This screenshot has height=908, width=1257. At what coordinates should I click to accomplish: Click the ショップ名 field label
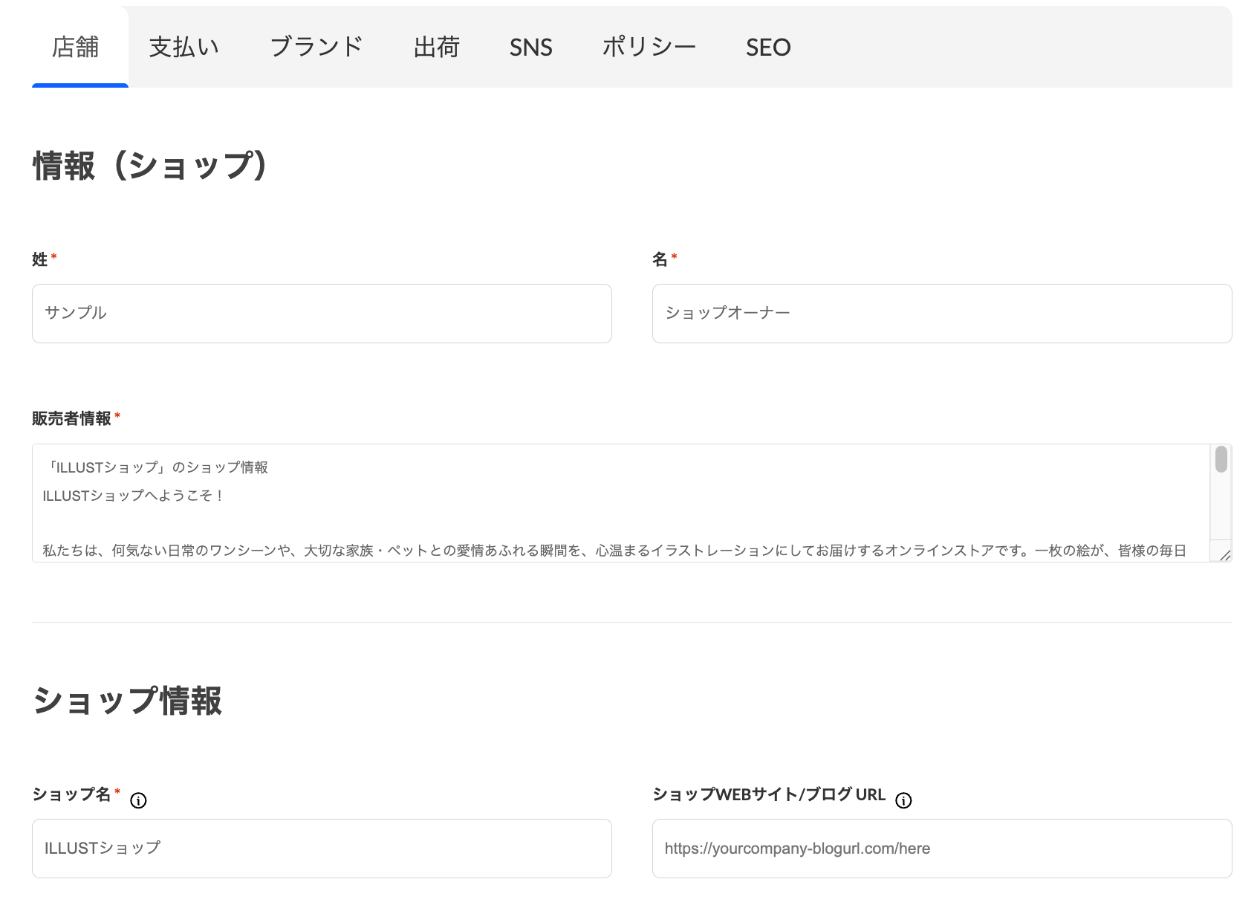[x=71, y=794]
